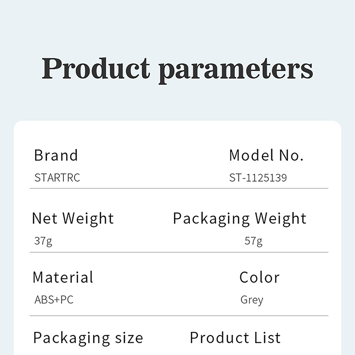Select the Net Weight label
Viewport: 355px width, 355px height.
tap(73, 218)
